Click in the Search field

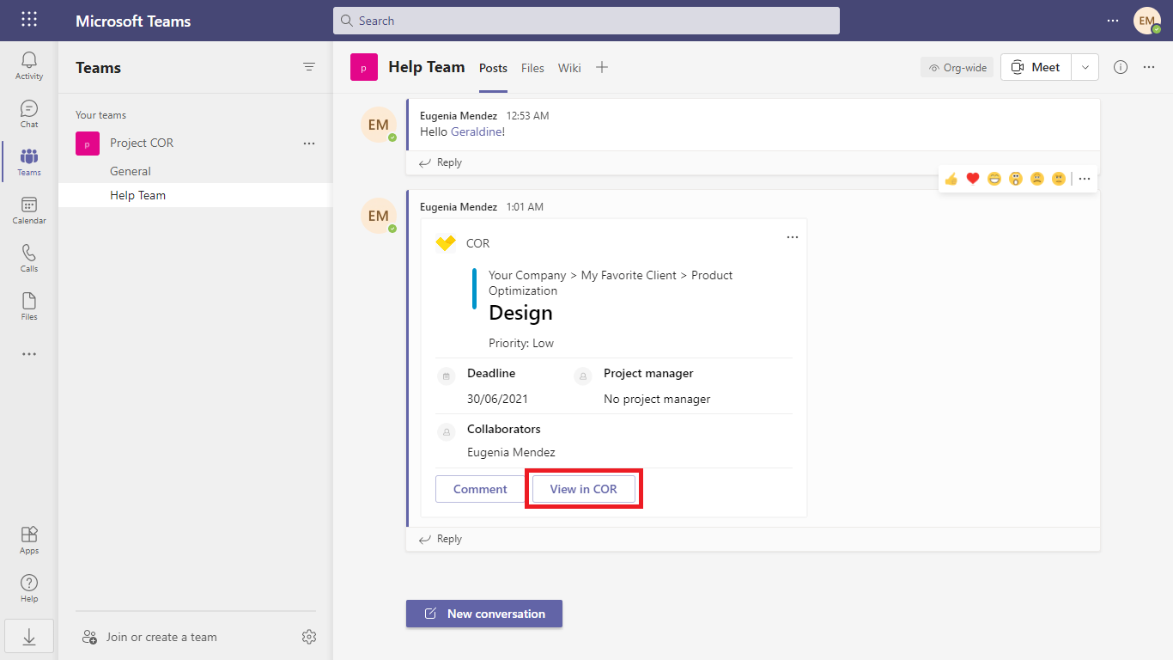coord(586,21)
